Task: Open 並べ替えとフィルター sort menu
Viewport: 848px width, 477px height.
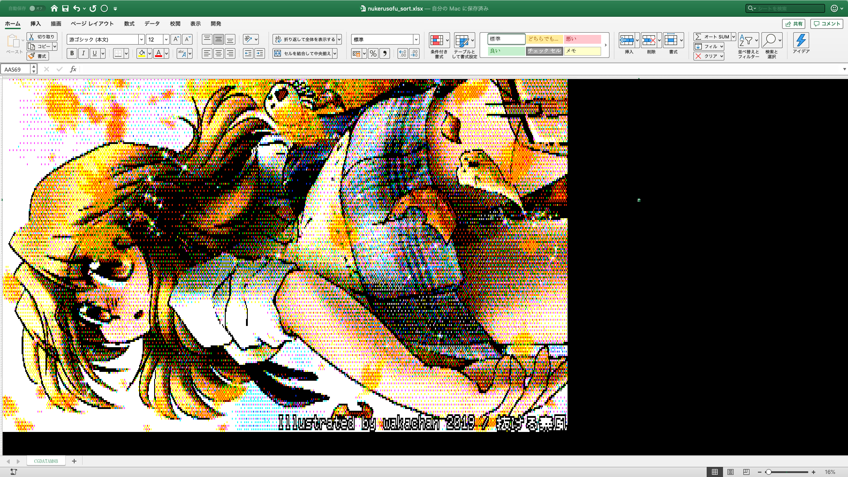Action: click(x=748, y=45)
